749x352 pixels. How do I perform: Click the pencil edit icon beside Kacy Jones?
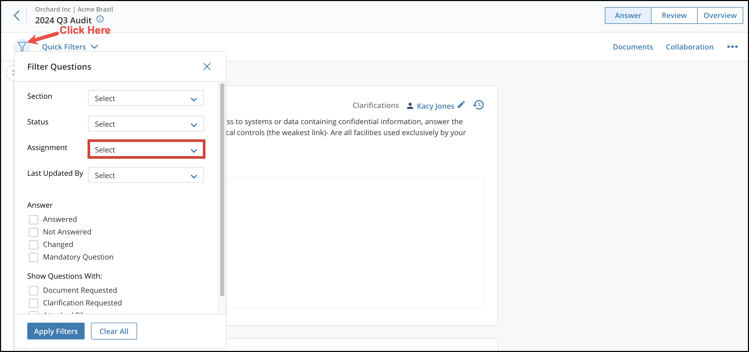click(461, 105)
